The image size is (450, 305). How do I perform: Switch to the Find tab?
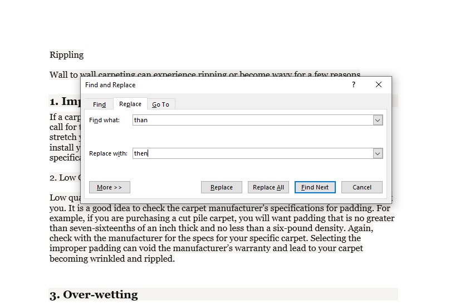tap(99, 104)
